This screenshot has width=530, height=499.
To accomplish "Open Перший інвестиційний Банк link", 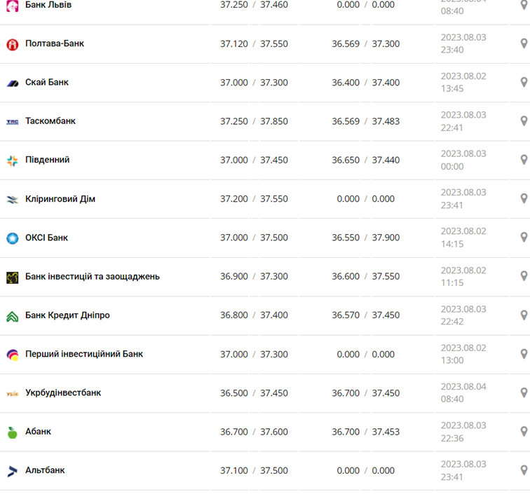I will [x=84, y=354].
